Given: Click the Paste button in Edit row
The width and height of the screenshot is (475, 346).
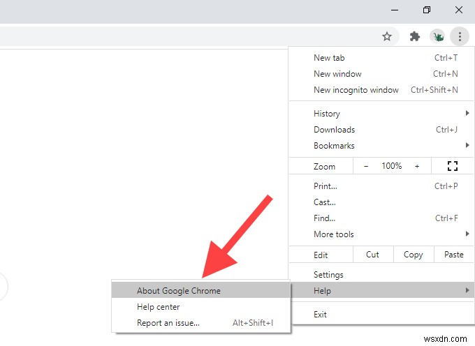Looking at the screenshot, I should (454, 255).
